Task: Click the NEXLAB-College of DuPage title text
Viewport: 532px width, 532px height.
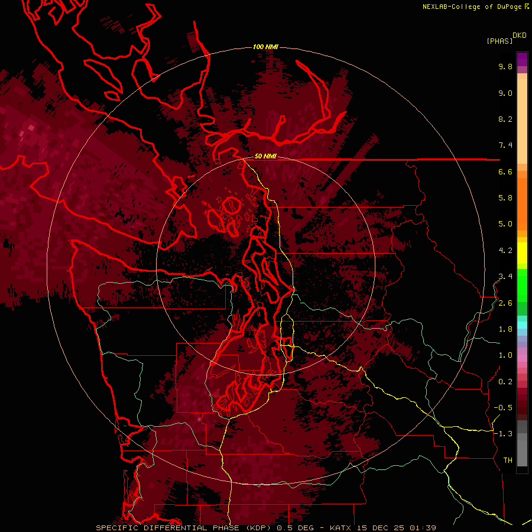Action: pos(472,7)
